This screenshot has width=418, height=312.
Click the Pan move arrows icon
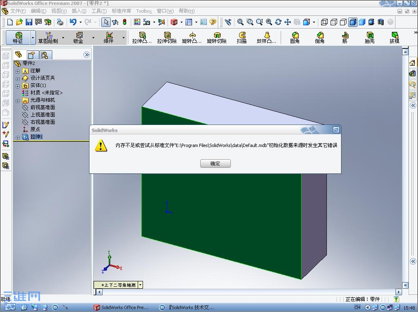tap(287, 22)
